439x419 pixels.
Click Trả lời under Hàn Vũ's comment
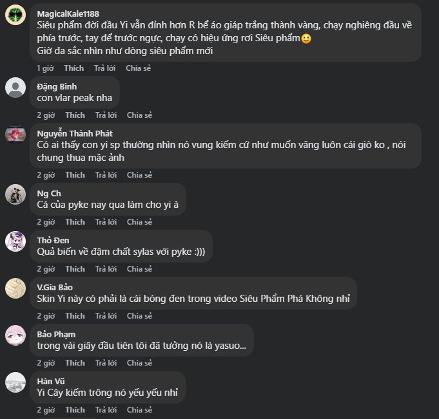pyautogui.click(x=106, y=410)
